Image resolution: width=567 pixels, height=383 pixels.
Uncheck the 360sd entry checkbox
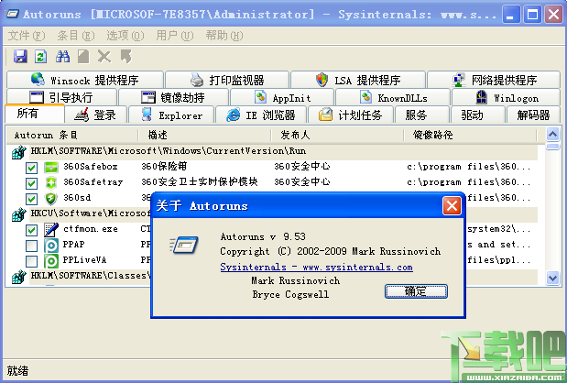click(x=31, y=199)
